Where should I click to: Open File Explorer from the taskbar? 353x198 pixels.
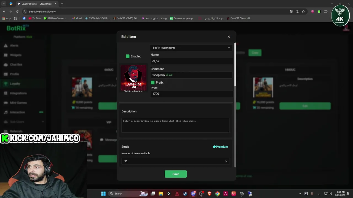click(161, 194)
